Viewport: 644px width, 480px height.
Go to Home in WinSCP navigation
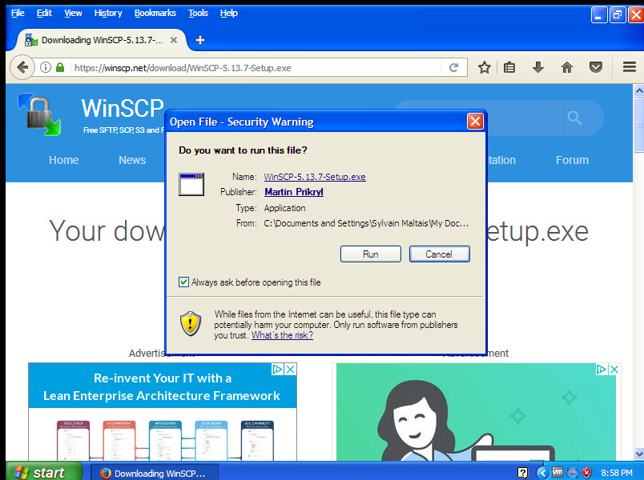pos(63,160)
